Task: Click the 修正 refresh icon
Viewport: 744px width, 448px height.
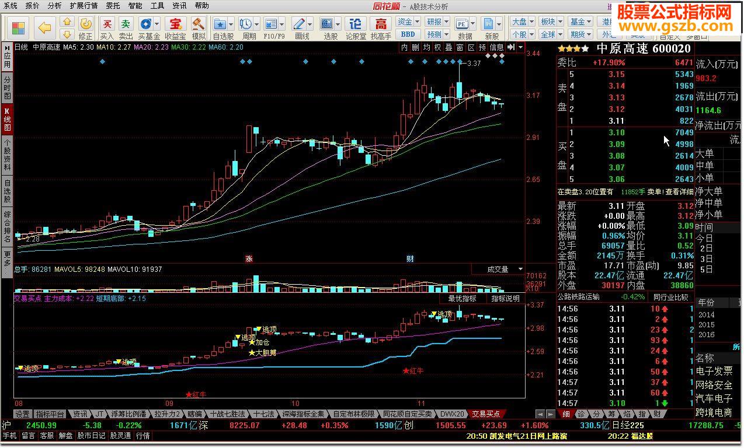Action: click(x=86, y=24)
